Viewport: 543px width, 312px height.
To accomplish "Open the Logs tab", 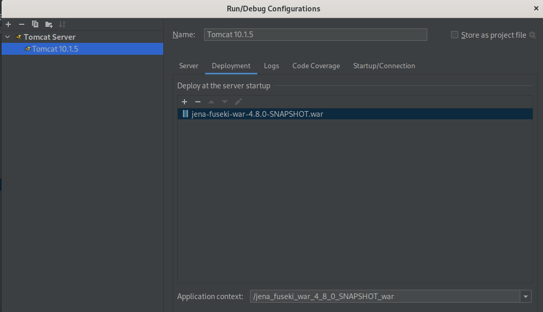I will [271, 66].
